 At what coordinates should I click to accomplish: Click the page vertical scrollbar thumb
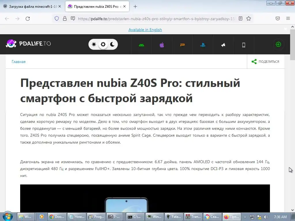(292, 45)
